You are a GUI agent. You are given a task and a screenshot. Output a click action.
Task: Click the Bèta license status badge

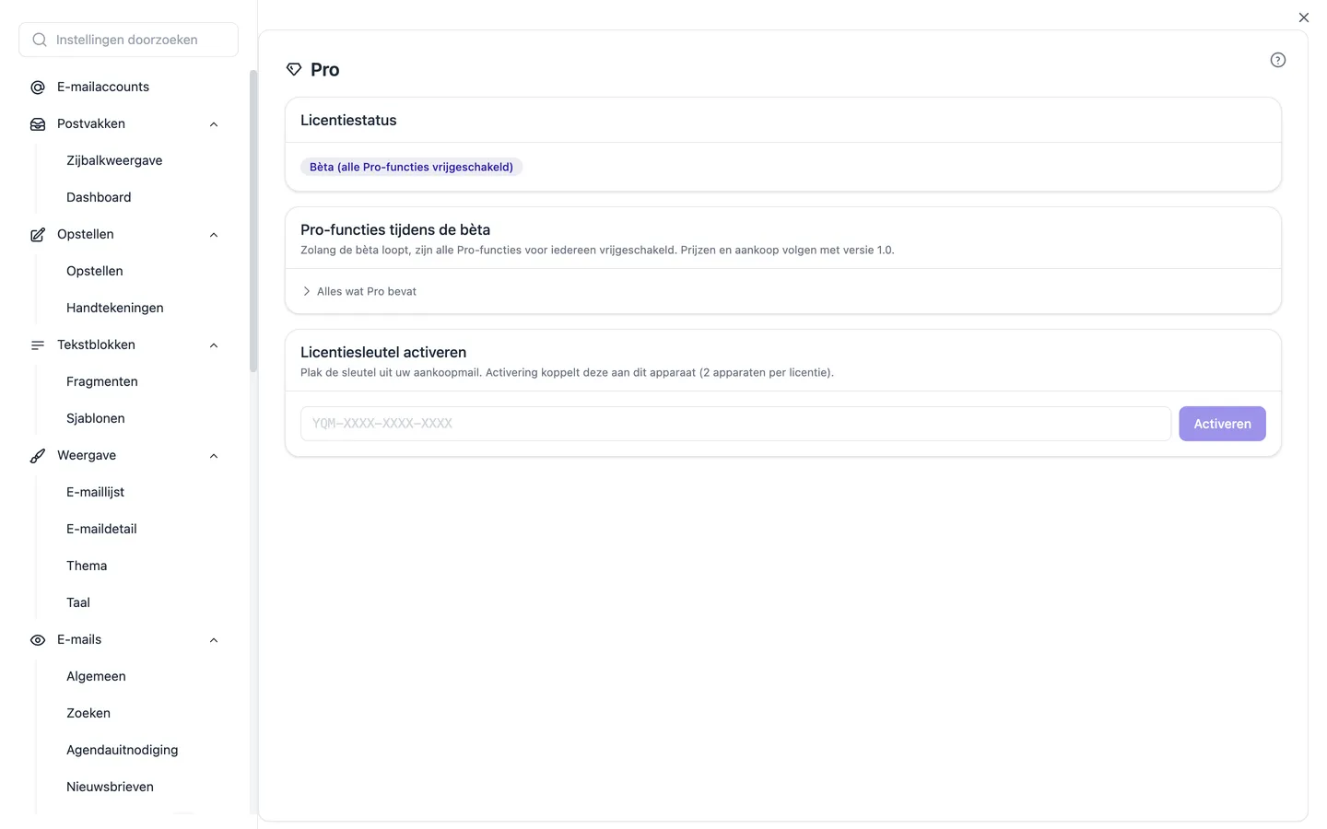[x=411, y=167]
